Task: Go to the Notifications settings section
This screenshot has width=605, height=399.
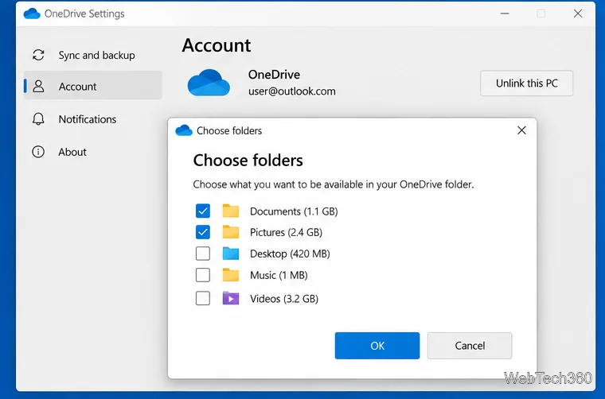Action: [93, 119]
